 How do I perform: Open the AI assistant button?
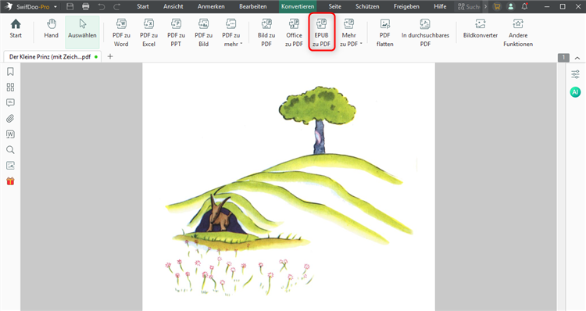click(x=575, y=91)
